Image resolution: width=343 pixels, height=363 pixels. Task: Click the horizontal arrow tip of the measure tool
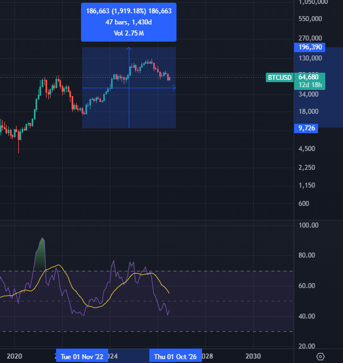click(x=174, y=88)
